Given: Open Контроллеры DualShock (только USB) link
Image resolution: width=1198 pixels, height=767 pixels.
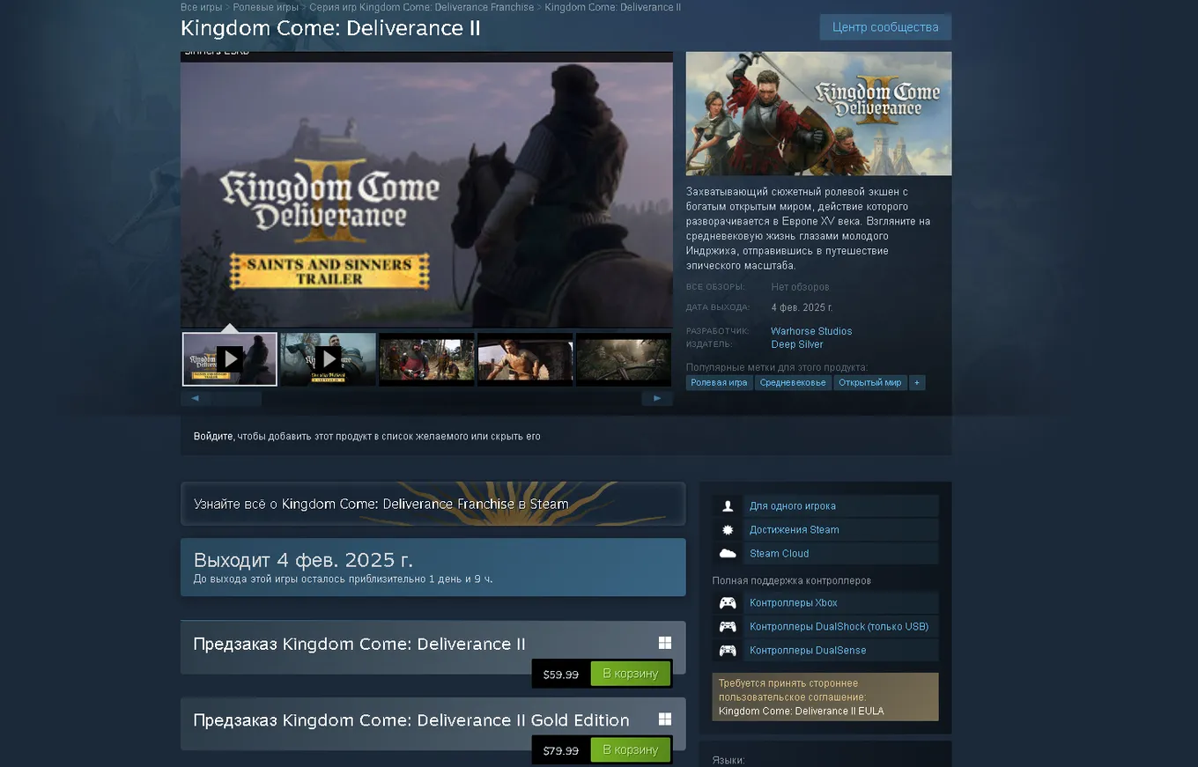Looking at the screenshot, I should (839, 627).
